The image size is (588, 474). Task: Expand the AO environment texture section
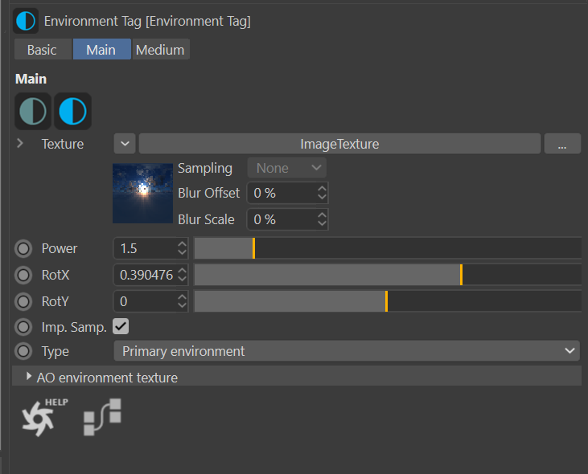(x=31, y=377)
